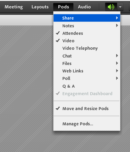Expand the Notes submenu arrow

point(117,26)
